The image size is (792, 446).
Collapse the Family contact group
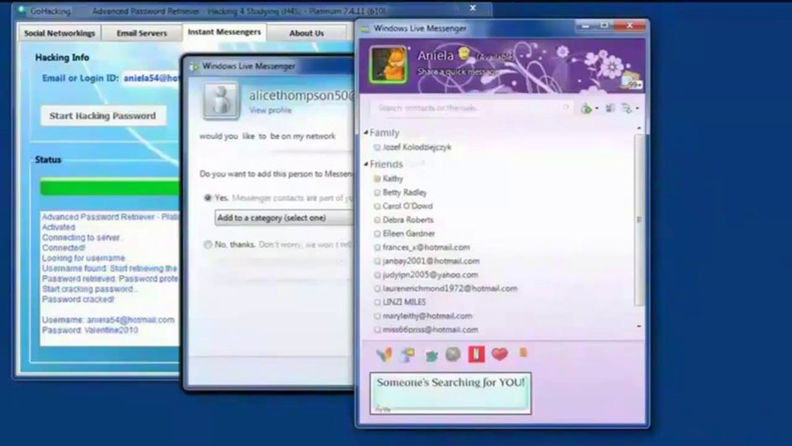pyautogui.click(x=365, y=133)
